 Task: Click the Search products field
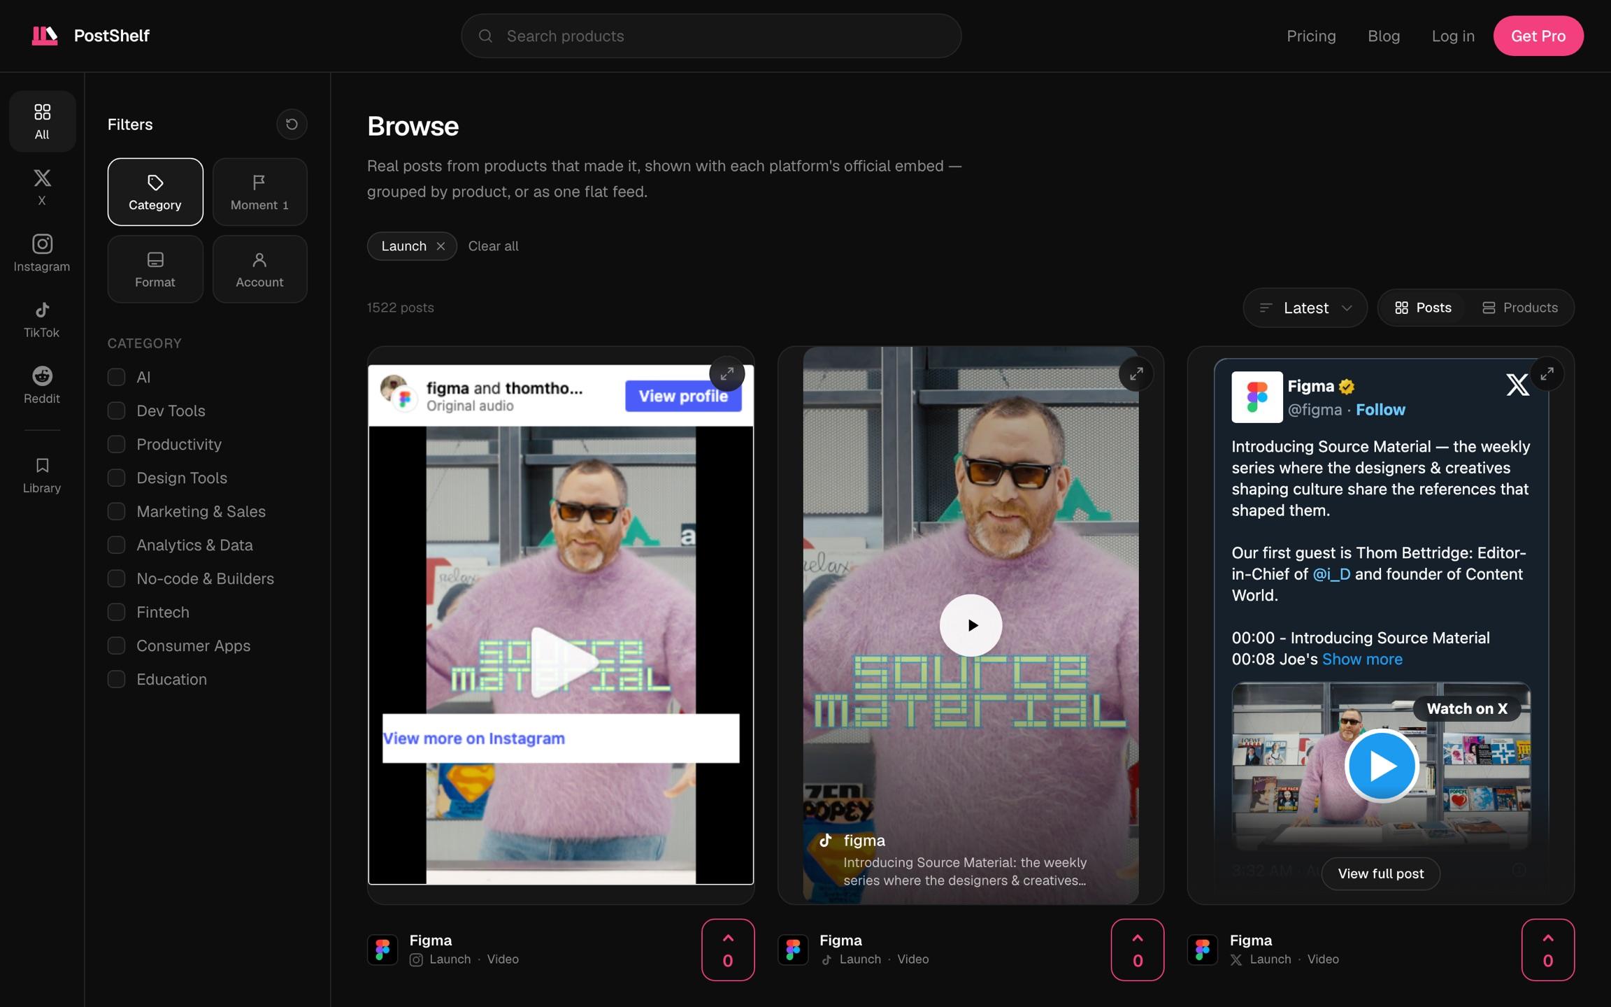pyautogui.click(x=711, y=36)
